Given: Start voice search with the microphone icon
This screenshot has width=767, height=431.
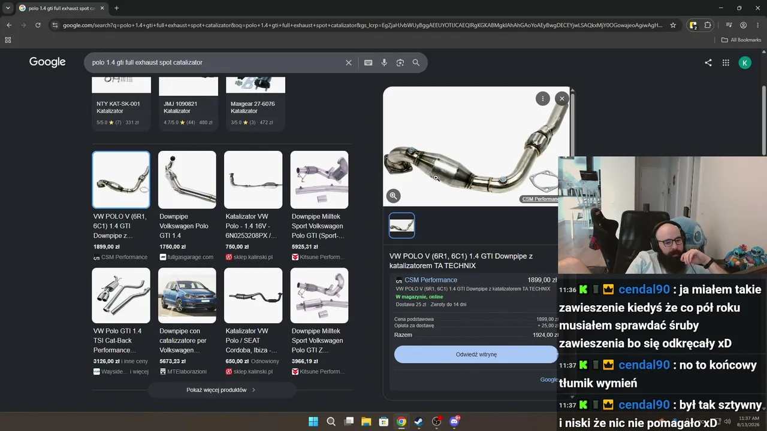Looking at the screenshot, I should point(384,62).
